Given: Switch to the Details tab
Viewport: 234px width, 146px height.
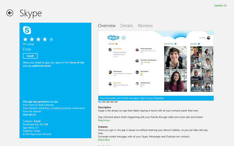Looking at the screenshot, I should click(126, 26).
